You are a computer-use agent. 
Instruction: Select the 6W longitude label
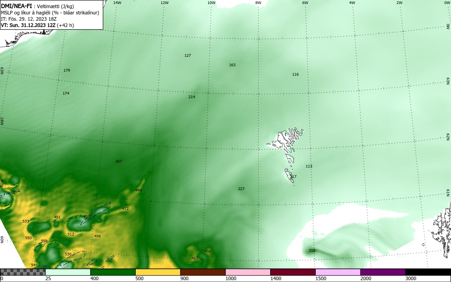coord(305,3)
